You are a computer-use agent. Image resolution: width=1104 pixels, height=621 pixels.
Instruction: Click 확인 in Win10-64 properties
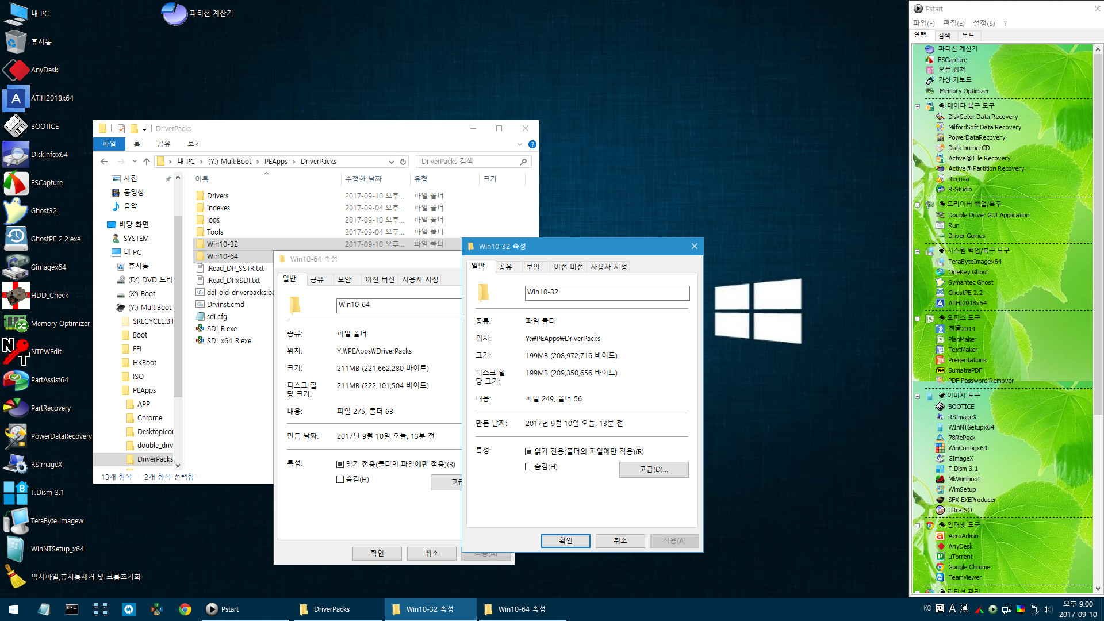click(377, 553)
